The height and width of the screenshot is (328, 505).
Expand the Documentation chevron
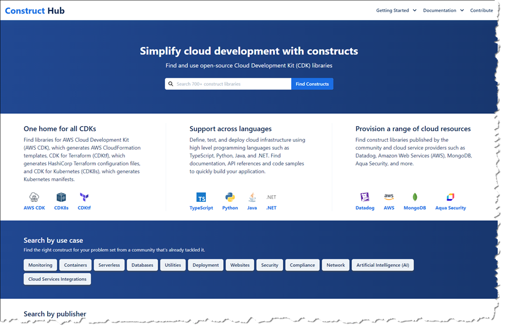coord(462,10)
